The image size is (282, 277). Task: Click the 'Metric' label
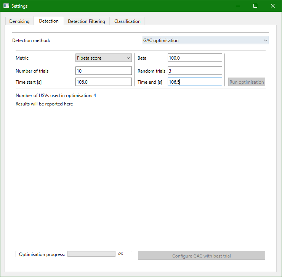(22, 58)
